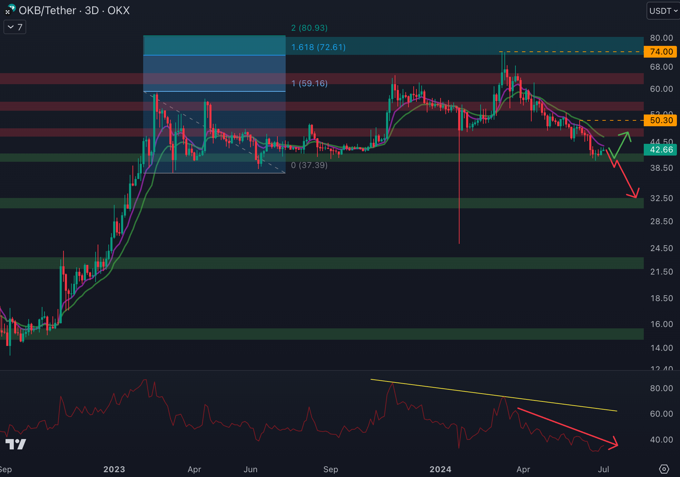The width and height of the screenshot is (680, 477).
Task: Open the USDT currency dropdown
Action: pyautogui.click(x=663, y=11)
